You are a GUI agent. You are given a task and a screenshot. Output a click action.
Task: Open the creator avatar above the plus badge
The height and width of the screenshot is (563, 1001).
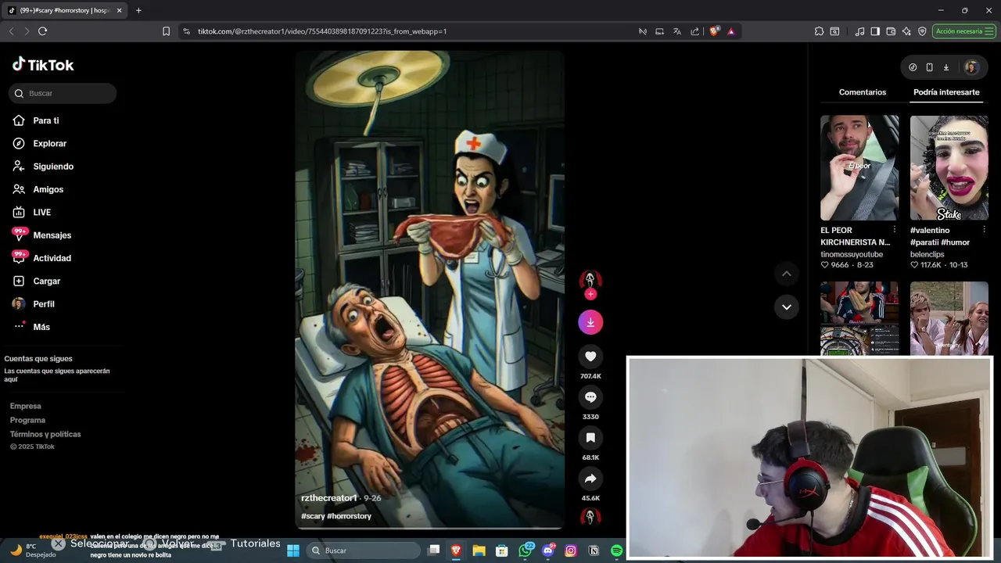tap(590, 280)
